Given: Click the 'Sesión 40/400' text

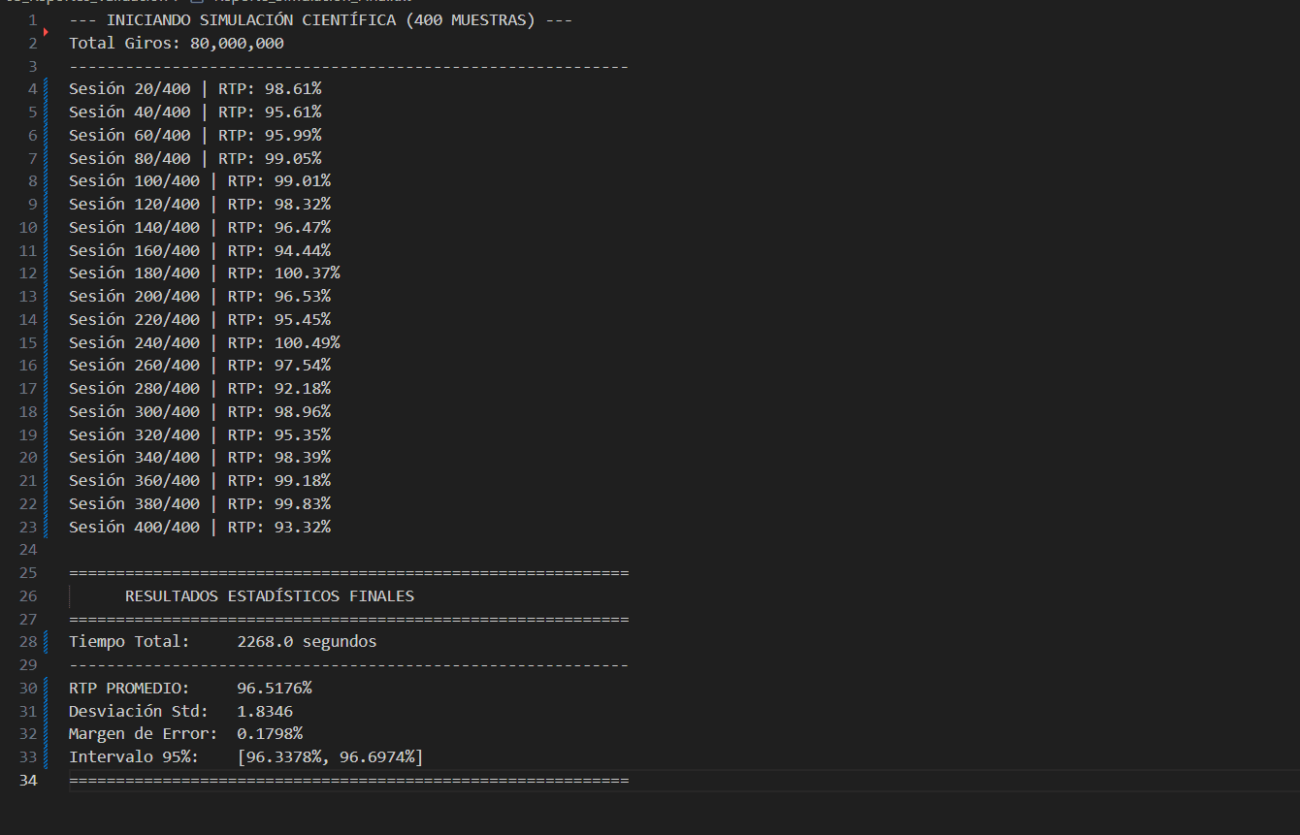Looking at the screenshot, I should click(130, 112).
